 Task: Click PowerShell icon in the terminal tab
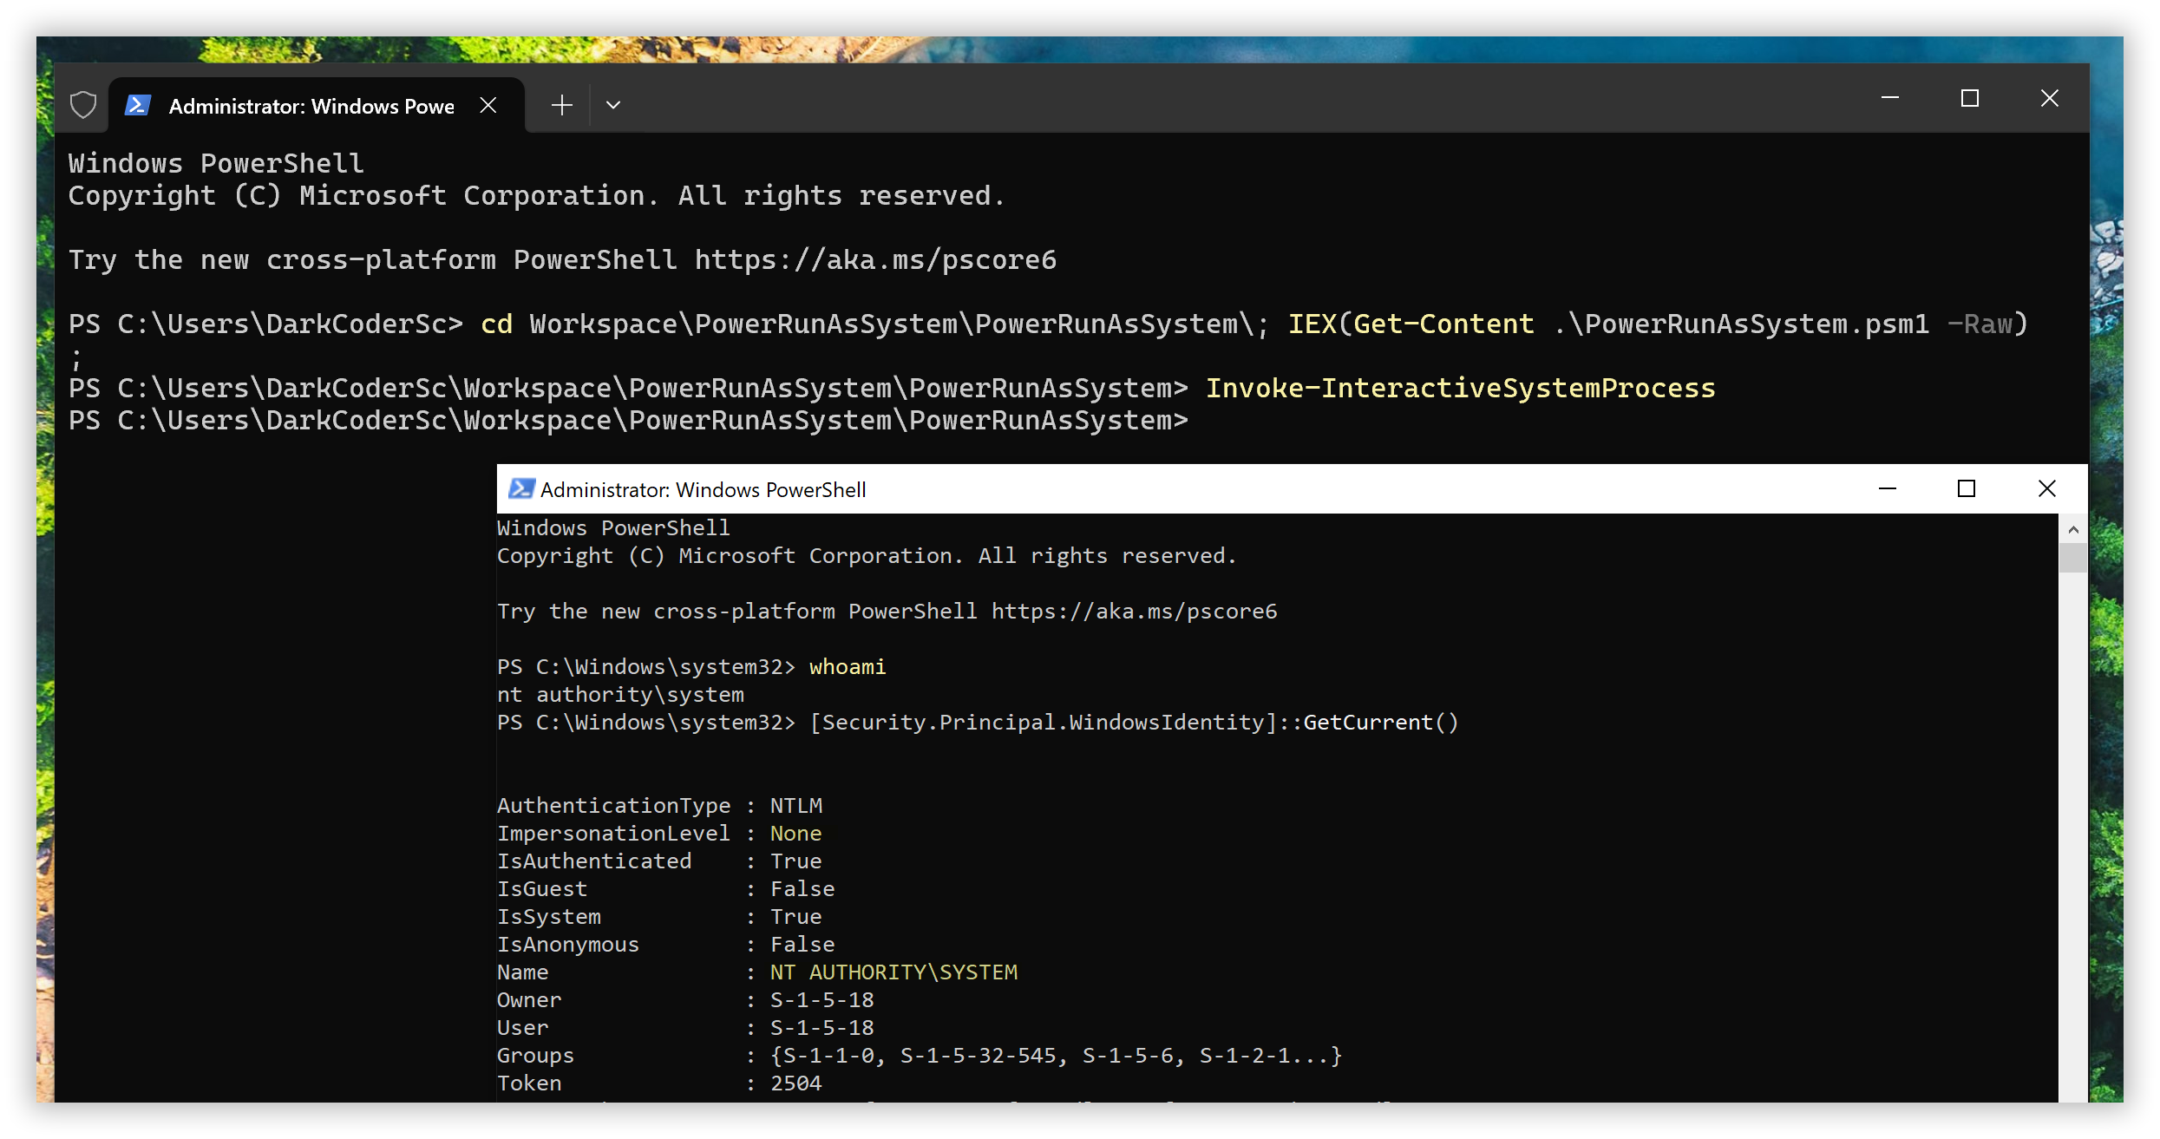coord(138,105)
